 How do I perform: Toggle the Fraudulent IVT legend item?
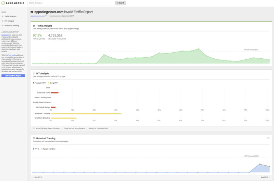[39, 83]
